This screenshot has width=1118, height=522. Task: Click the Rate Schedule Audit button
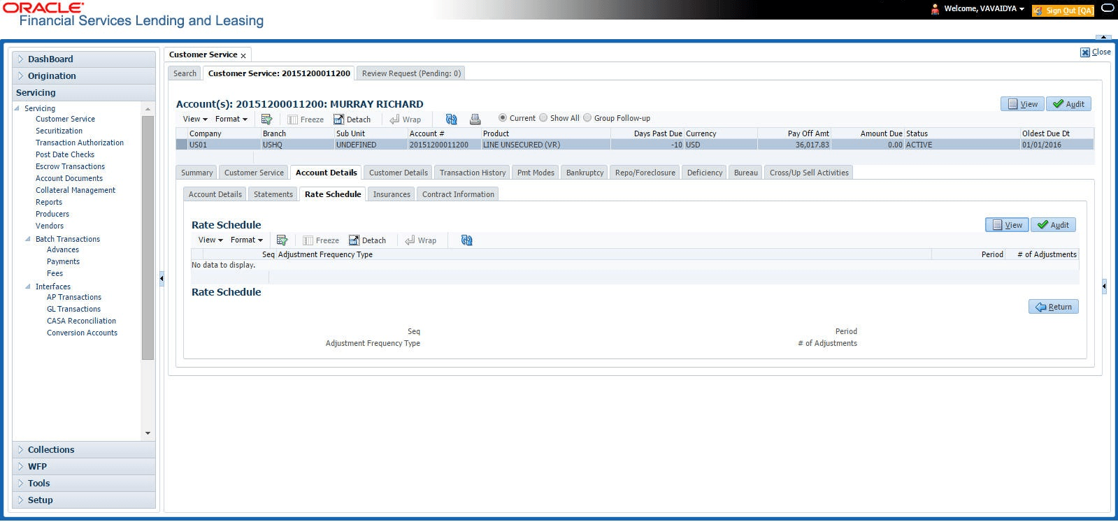(1053, 225)
